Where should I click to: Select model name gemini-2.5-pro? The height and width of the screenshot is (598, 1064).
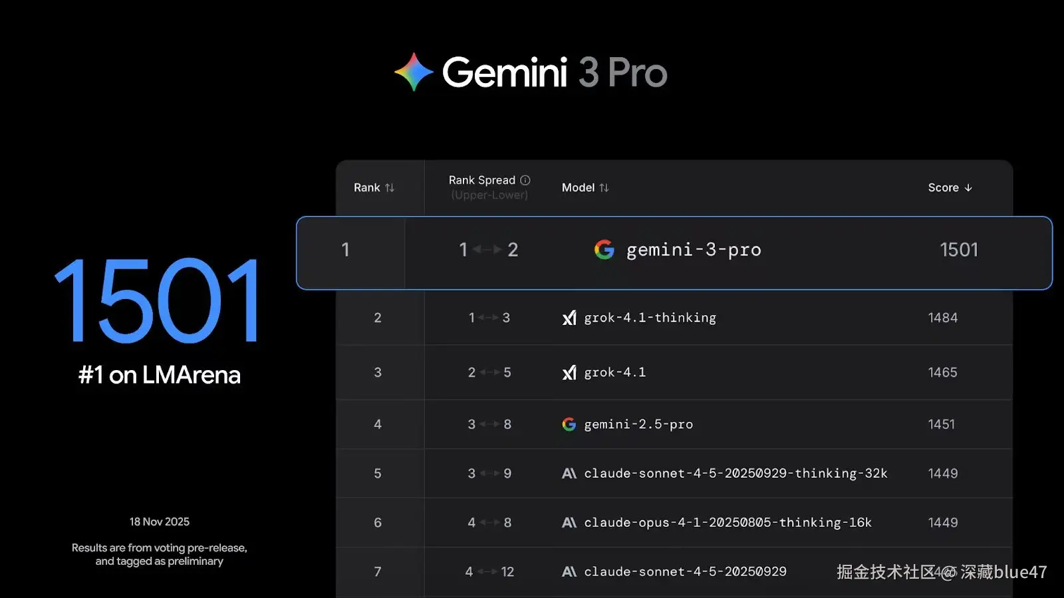[638, 424]
